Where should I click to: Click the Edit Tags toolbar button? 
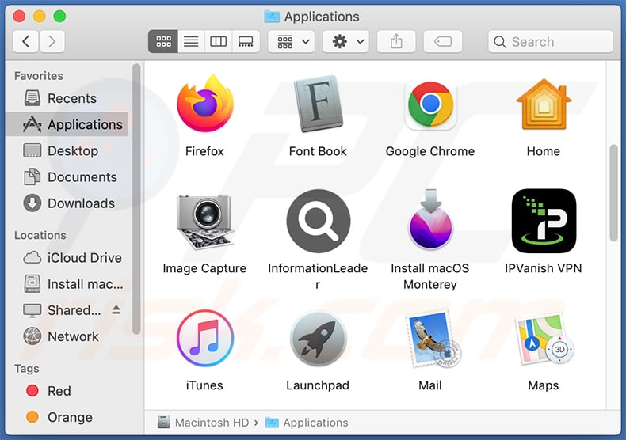click(x=443, y=41)
